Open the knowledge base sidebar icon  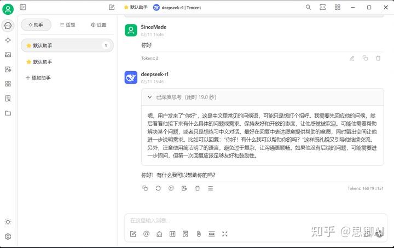coord(8,99)
